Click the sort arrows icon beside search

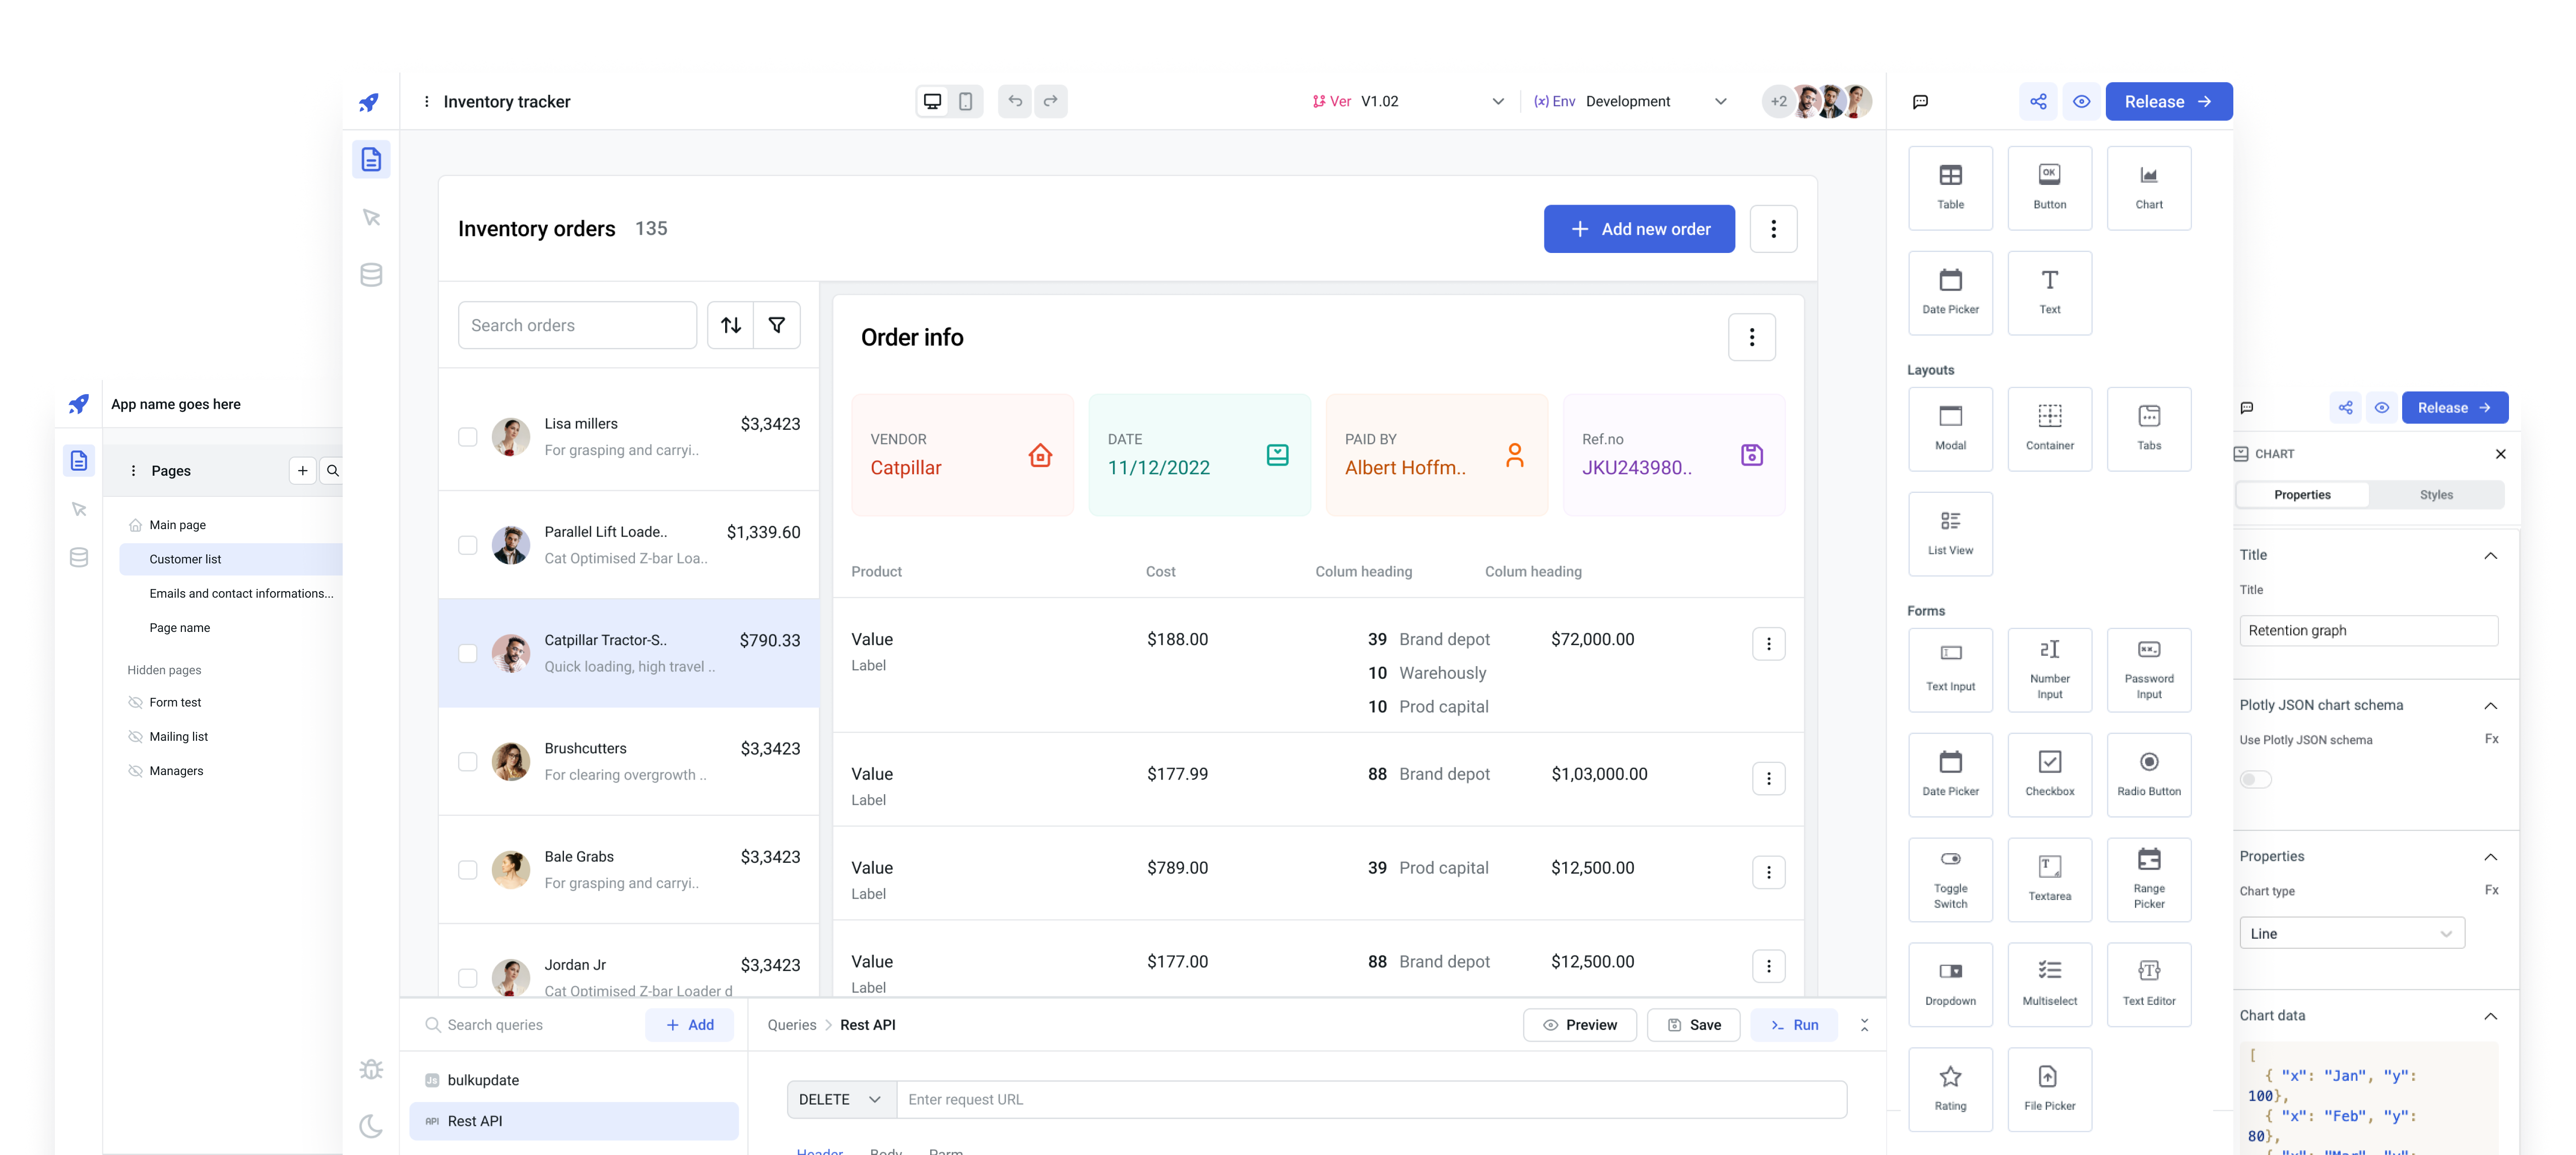[x=731, y=325]
